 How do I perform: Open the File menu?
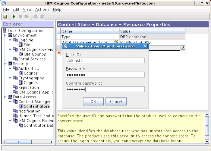6,10
